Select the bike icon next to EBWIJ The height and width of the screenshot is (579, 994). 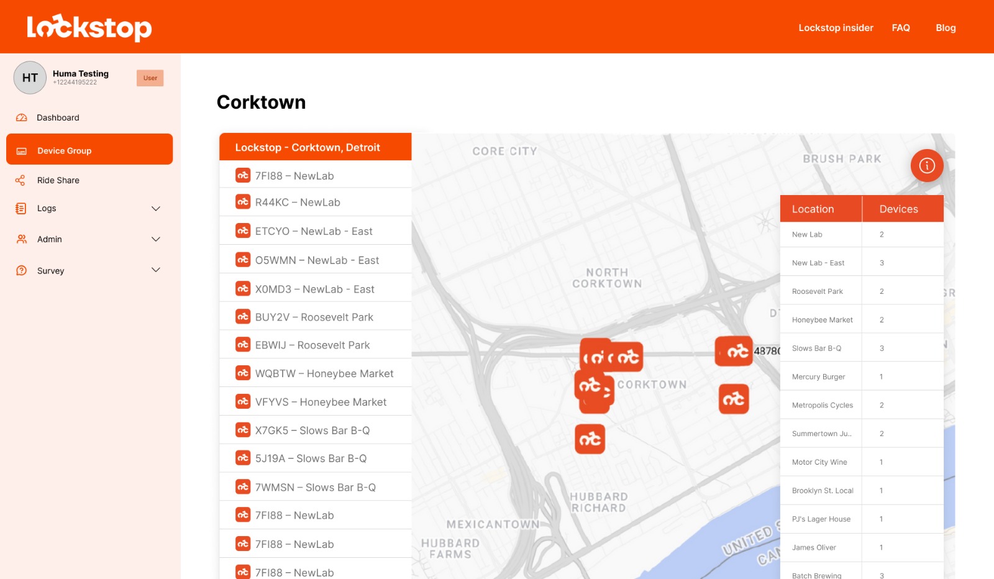[x=243, y=345]
